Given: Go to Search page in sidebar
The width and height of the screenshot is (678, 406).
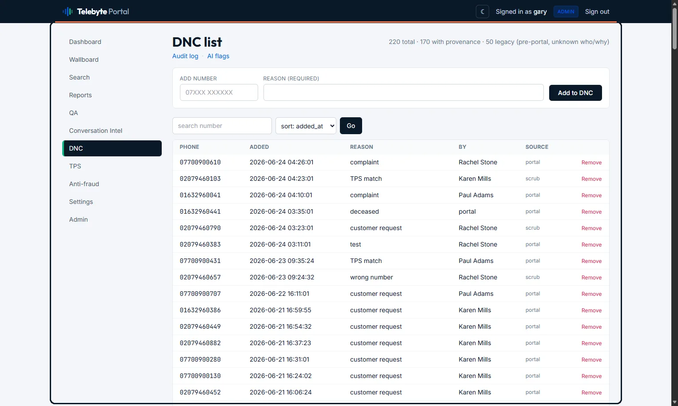Looking at the screenshot, I should pos(112,77).
